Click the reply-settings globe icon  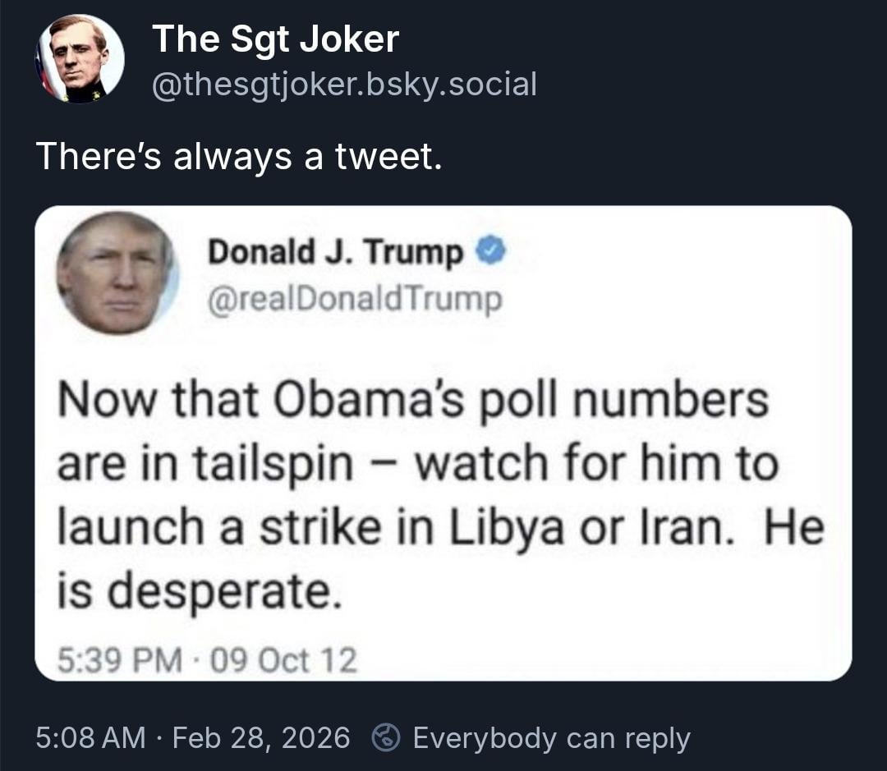coord(385,737)
